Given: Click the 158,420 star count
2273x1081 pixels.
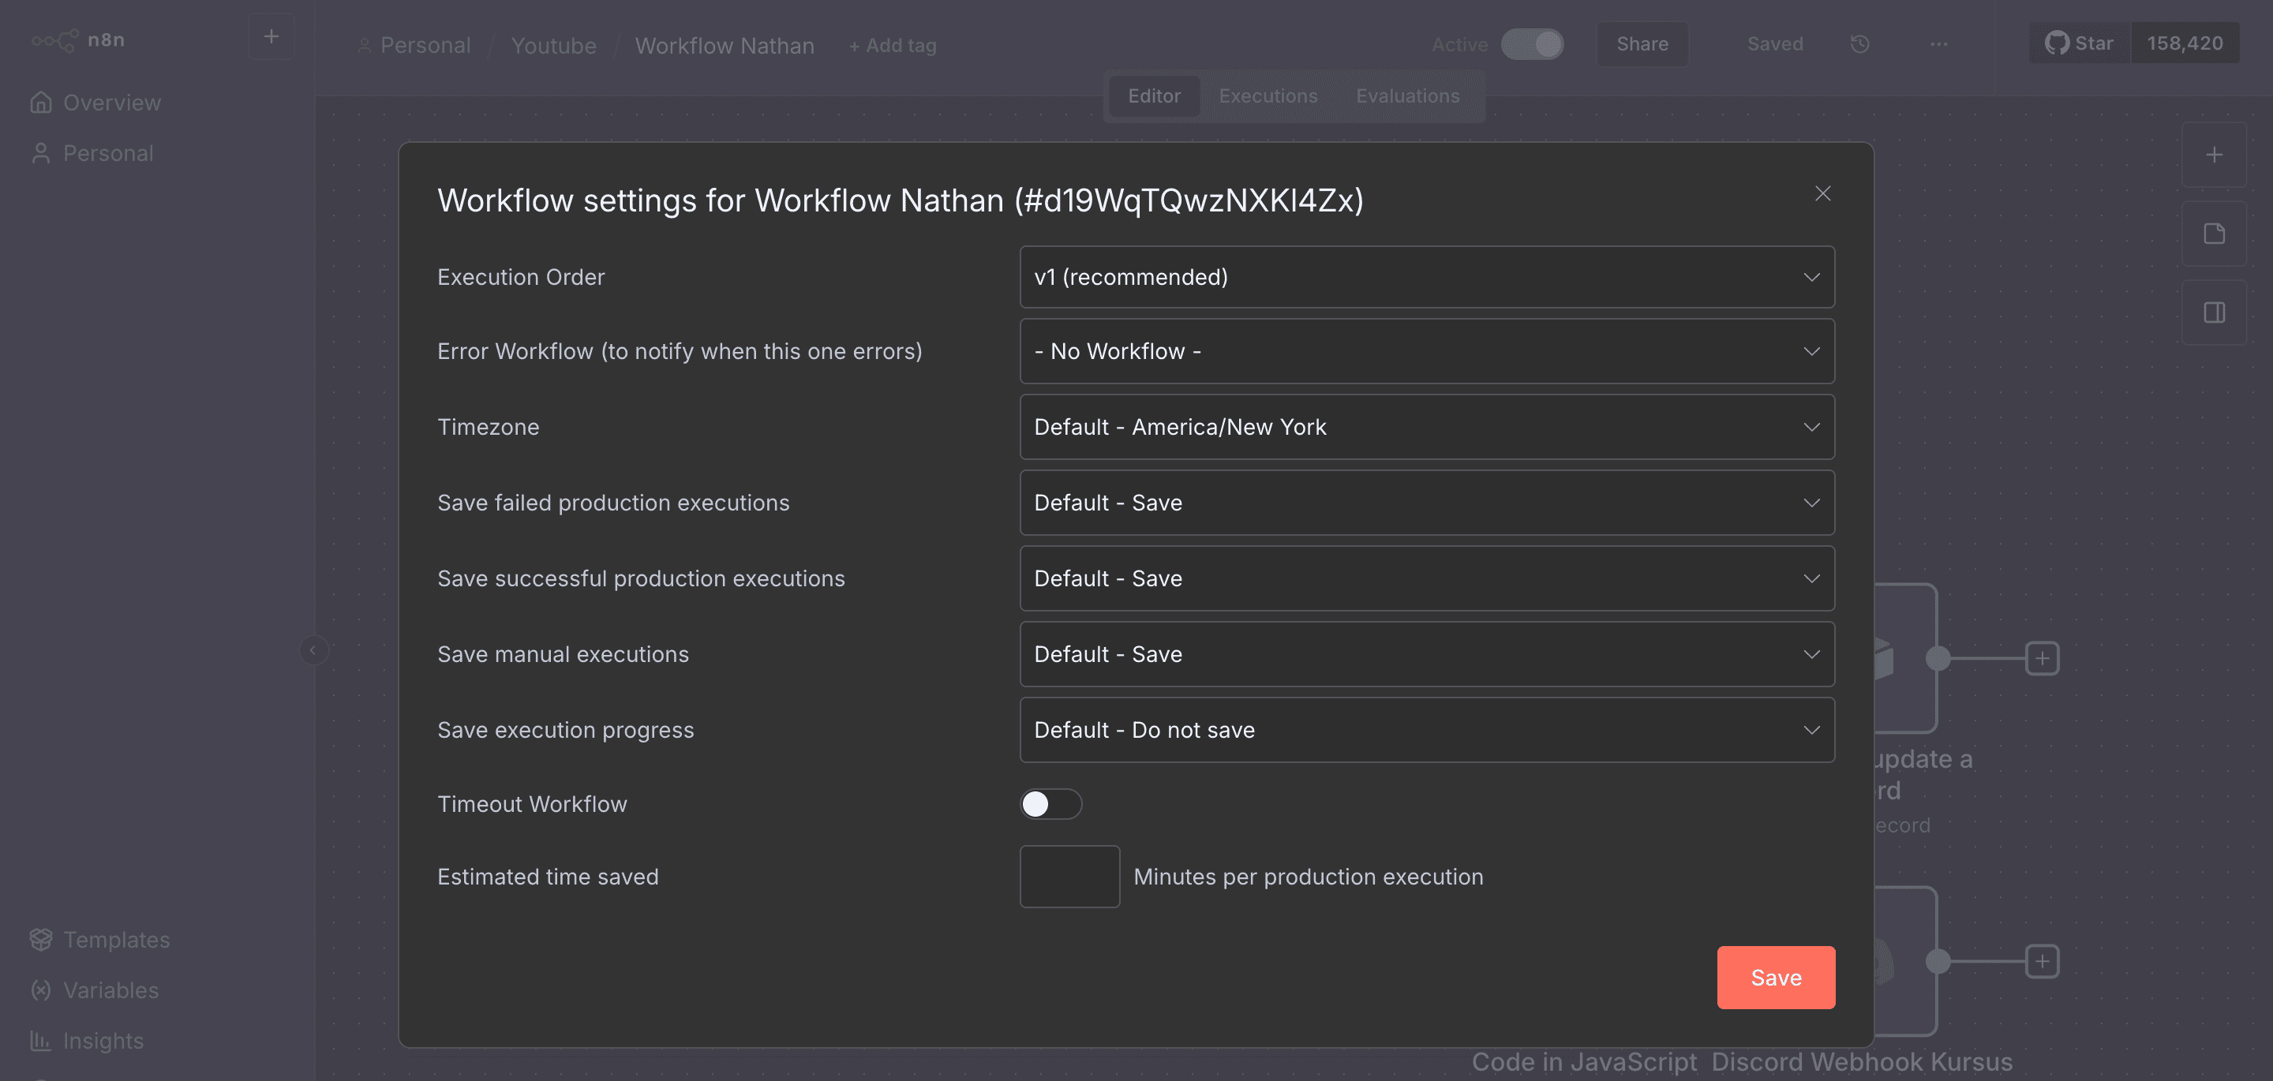Looking at the screenshot, I should (2185, 43).
